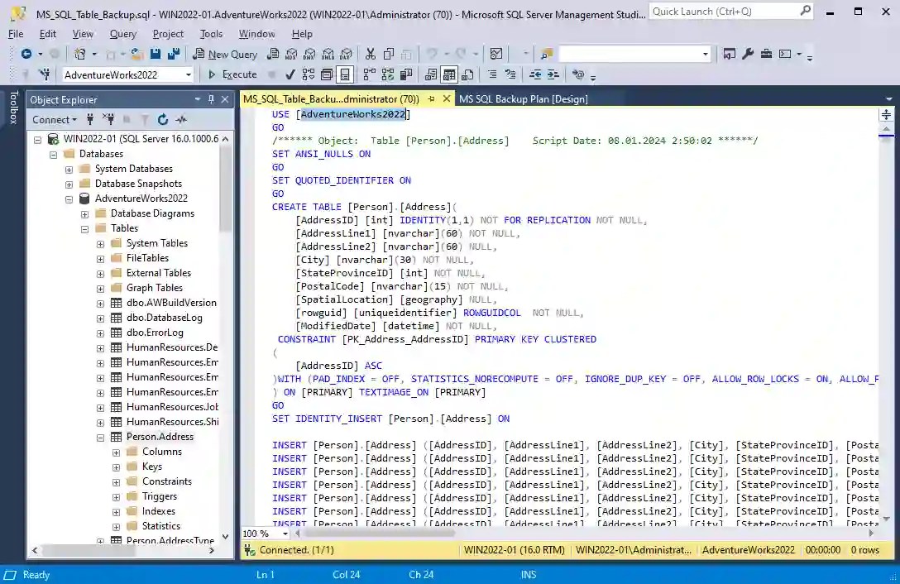This screenshot has height=584, width=900.
Task: Open the Connect dropdown in Object Explorer
Action: pos(55,119)
